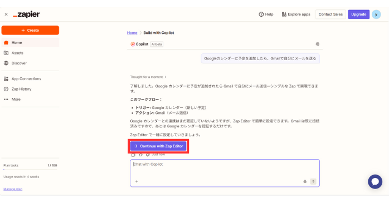Click the Copilot logo icon
Viewport: 389px width, 203px height.
[133, 44]
